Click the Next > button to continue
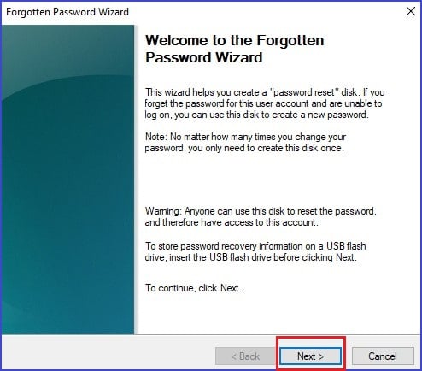 pos(310,356)
